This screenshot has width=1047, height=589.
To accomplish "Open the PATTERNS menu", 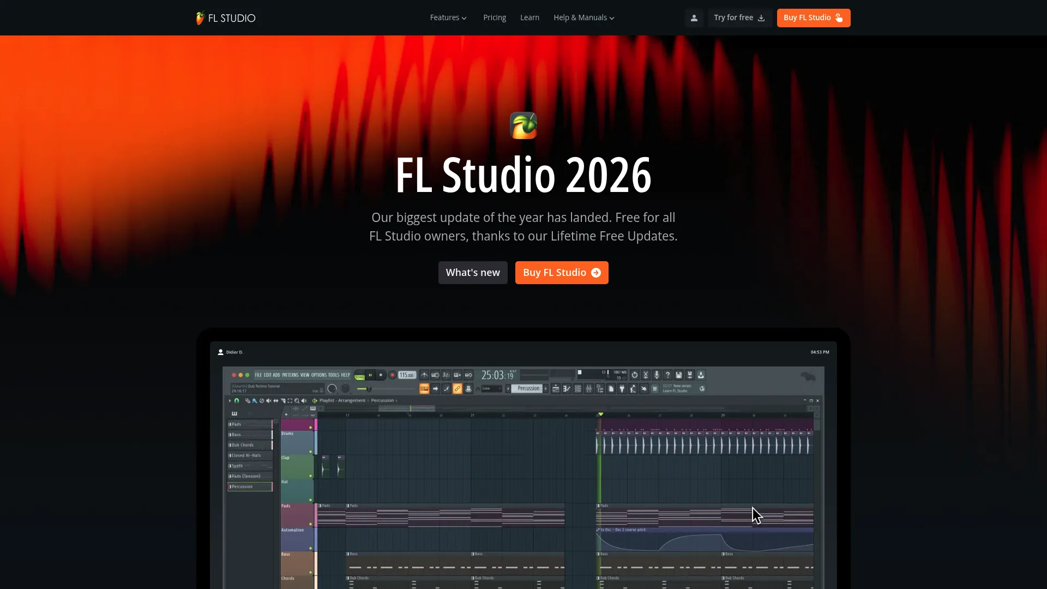I will [290, 375].
